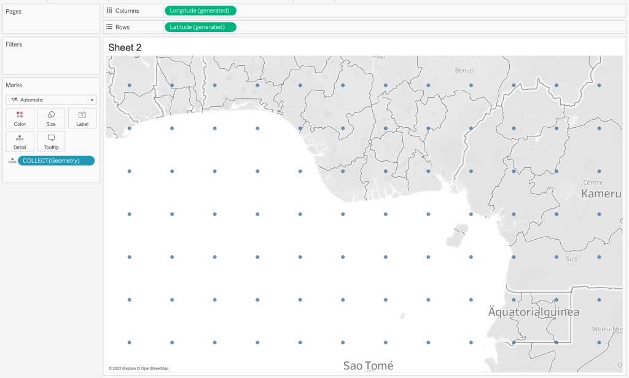The width and height of the screenshot is (629, 378).
Task: Select the Latitude (generated) pill
Action: point(200,27)
